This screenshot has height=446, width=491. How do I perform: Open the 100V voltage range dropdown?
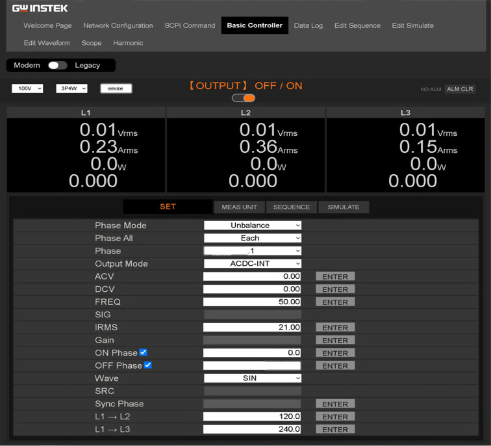point(27,88)
